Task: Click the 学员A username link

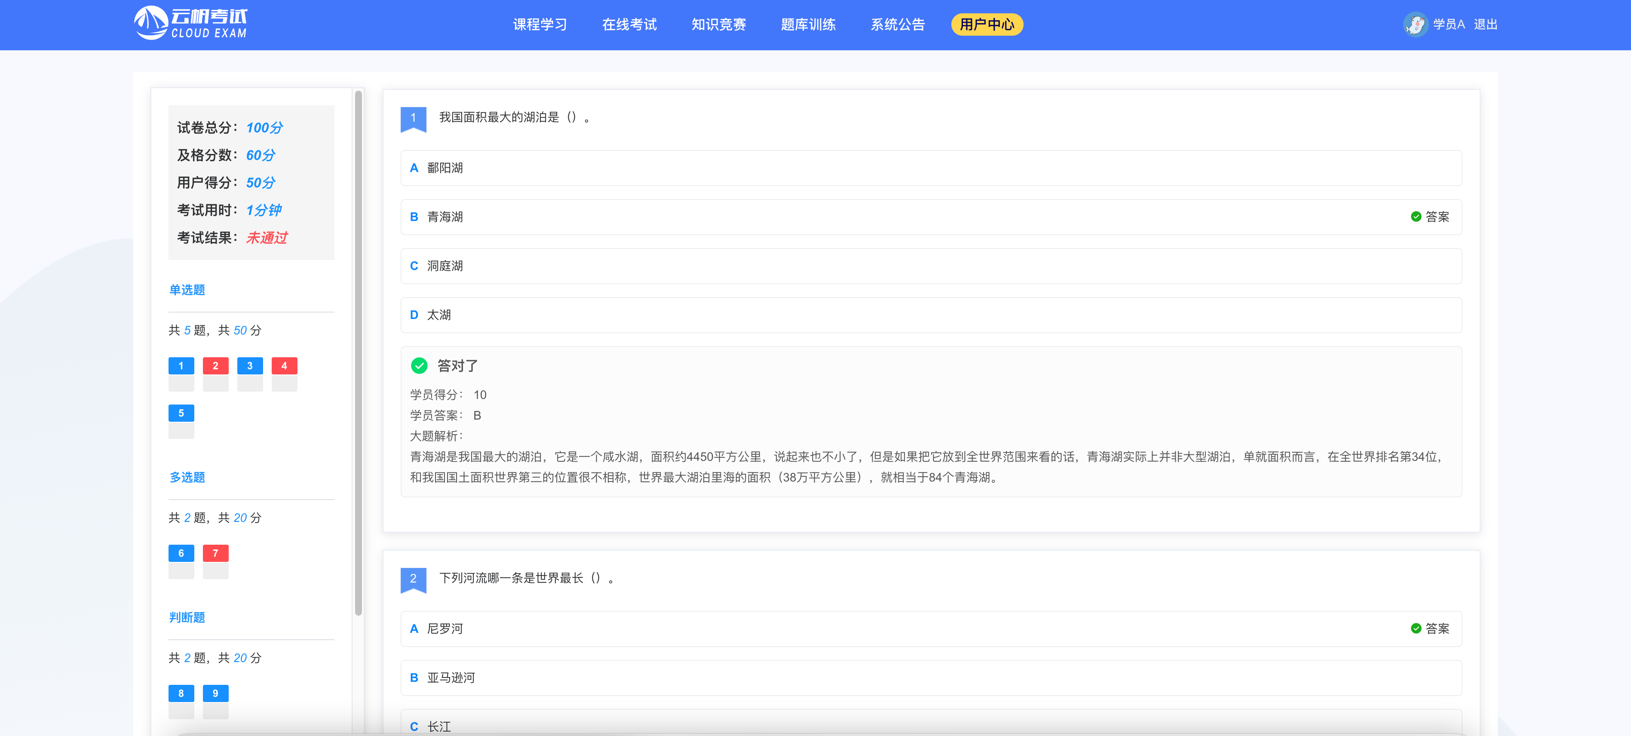Action: tap(1449, 25)
